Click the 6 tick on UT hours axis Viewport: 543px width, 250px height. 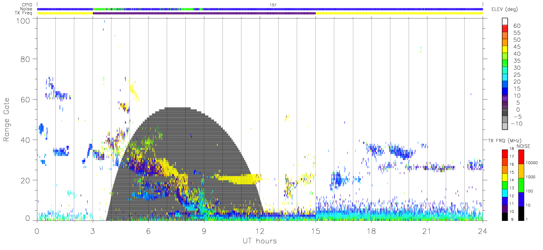[x=148, y=231]
